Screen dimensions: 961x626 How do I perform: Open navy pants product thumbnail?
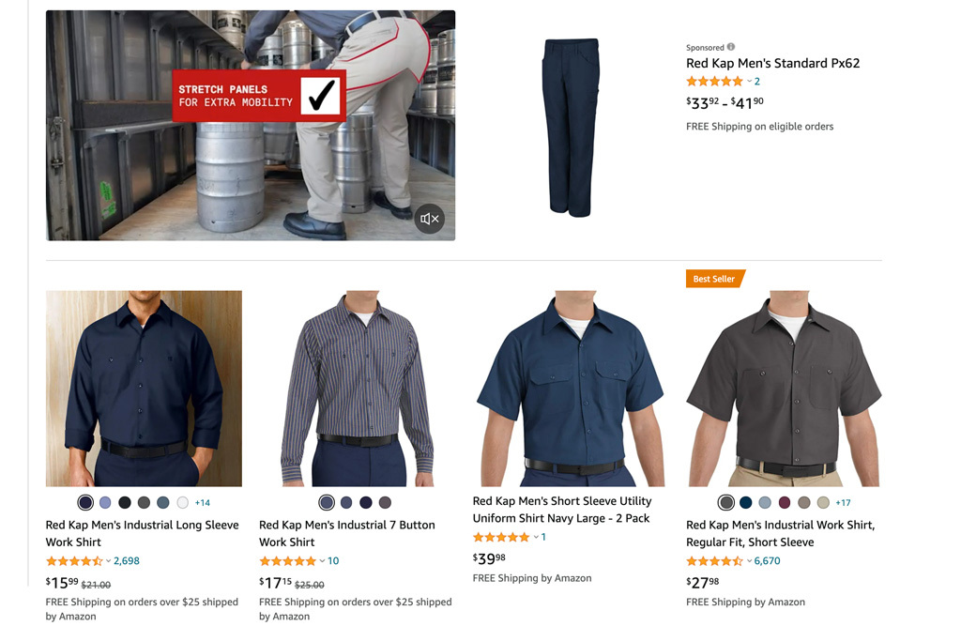pos(571,128)
